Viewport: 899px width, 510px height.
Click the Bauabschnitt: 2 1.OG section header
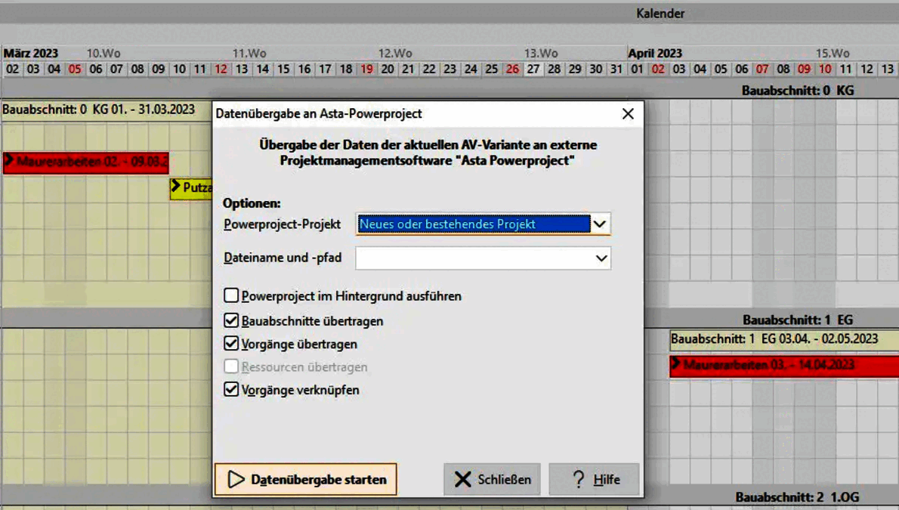(x=797, y=497)
